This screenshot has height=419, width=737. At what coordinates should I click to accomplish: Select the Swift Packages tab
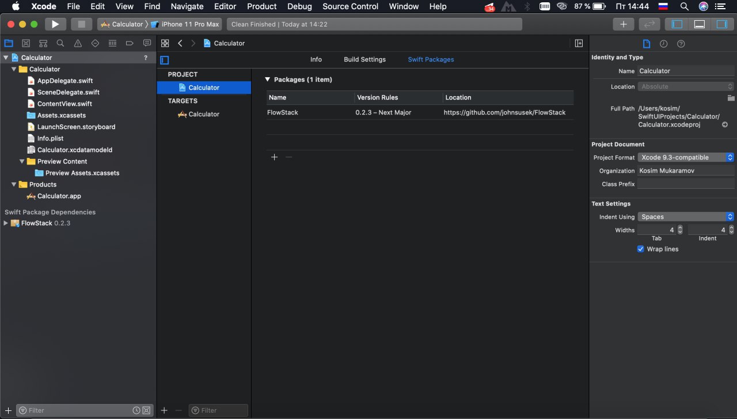click(x=431, y=59)
